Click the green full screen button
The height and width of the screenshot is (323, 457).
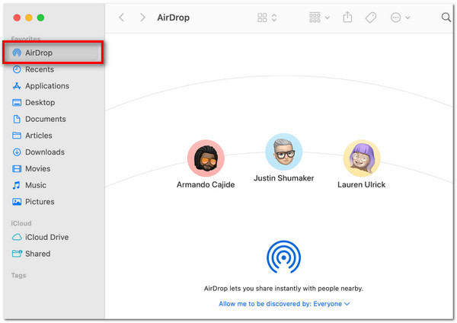coord(41,18)
